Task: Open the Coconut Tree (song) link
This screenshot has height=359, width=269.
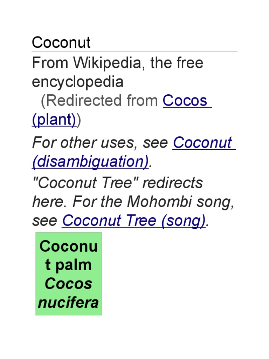Action: coord(133,221)
